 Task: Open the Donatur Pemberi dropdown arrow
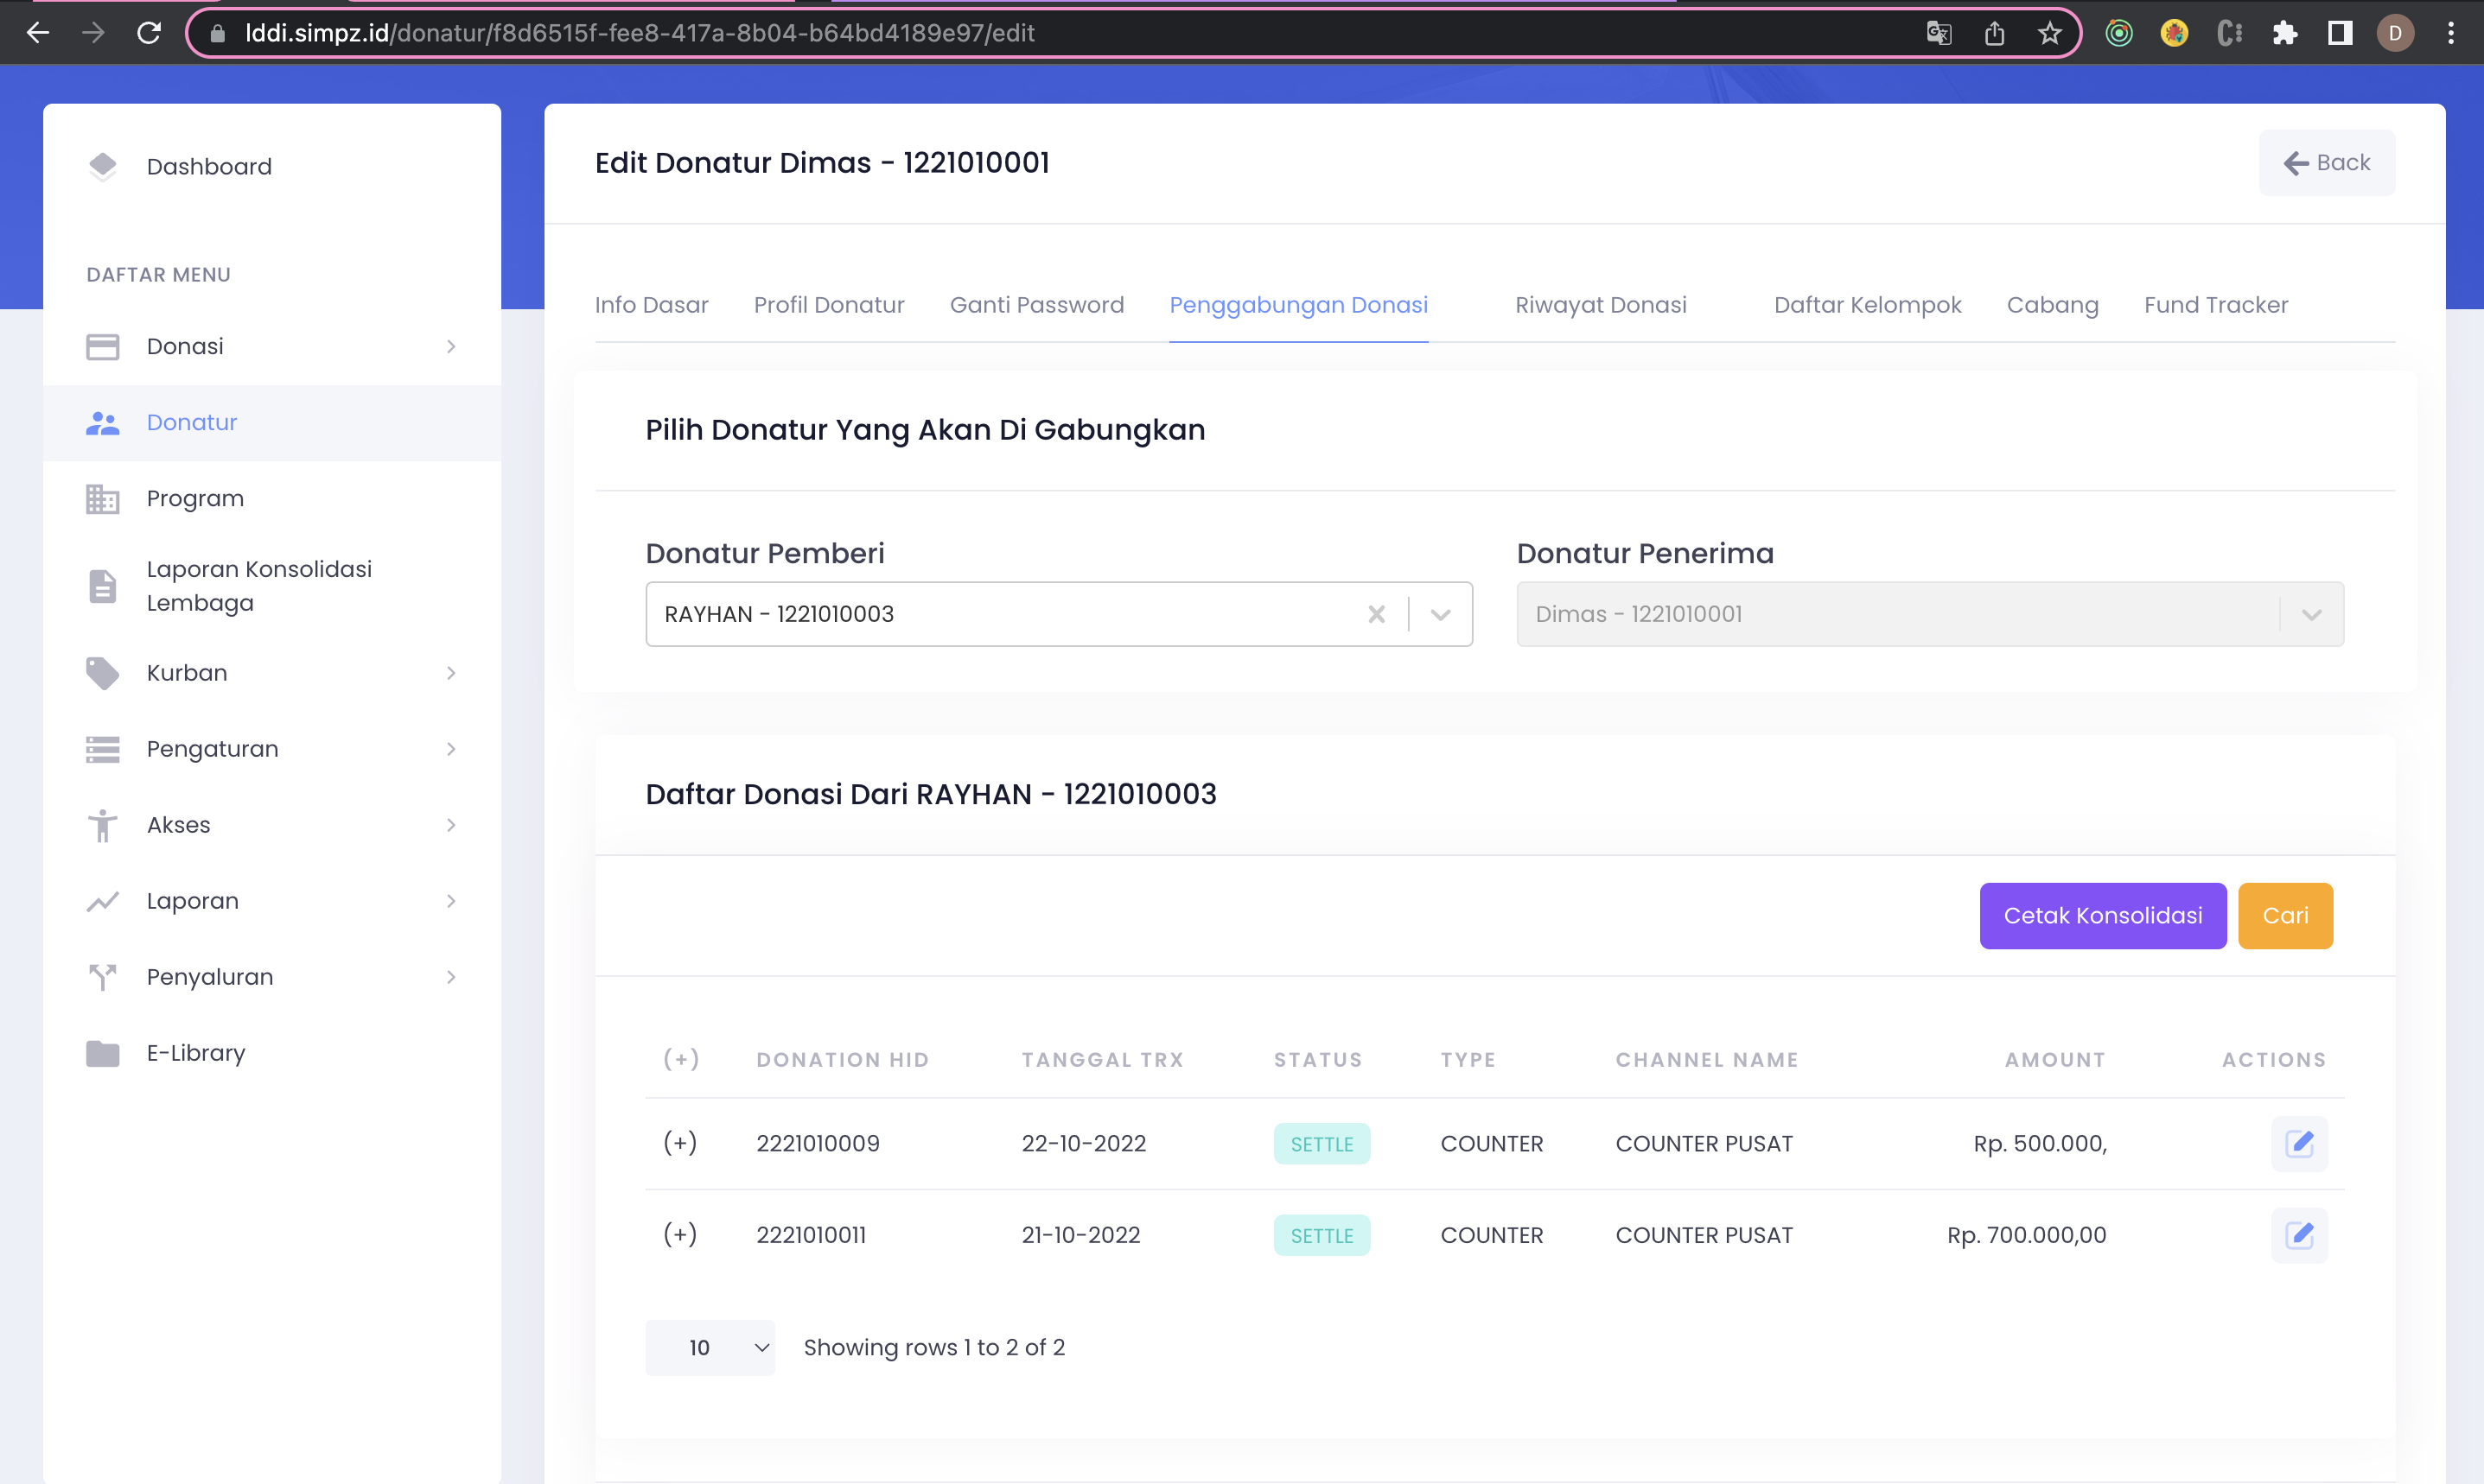pyautogui.click(x=1440, y=614)
